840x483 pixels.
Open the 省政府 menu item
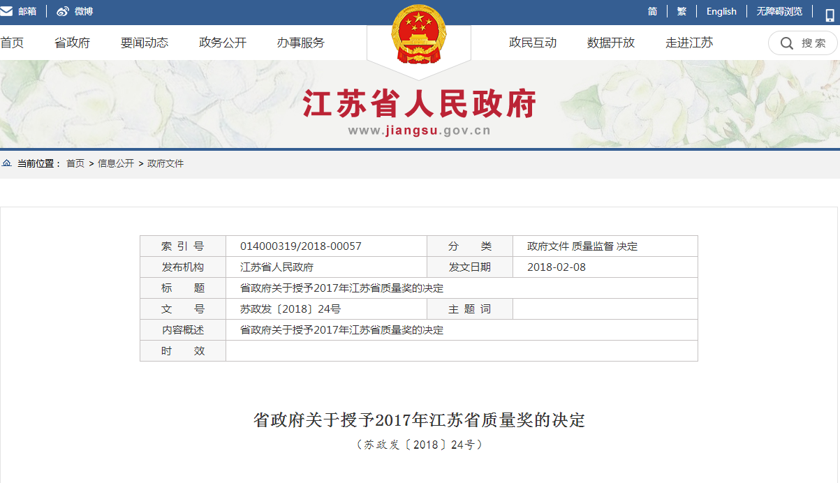[x=72, y=43]
